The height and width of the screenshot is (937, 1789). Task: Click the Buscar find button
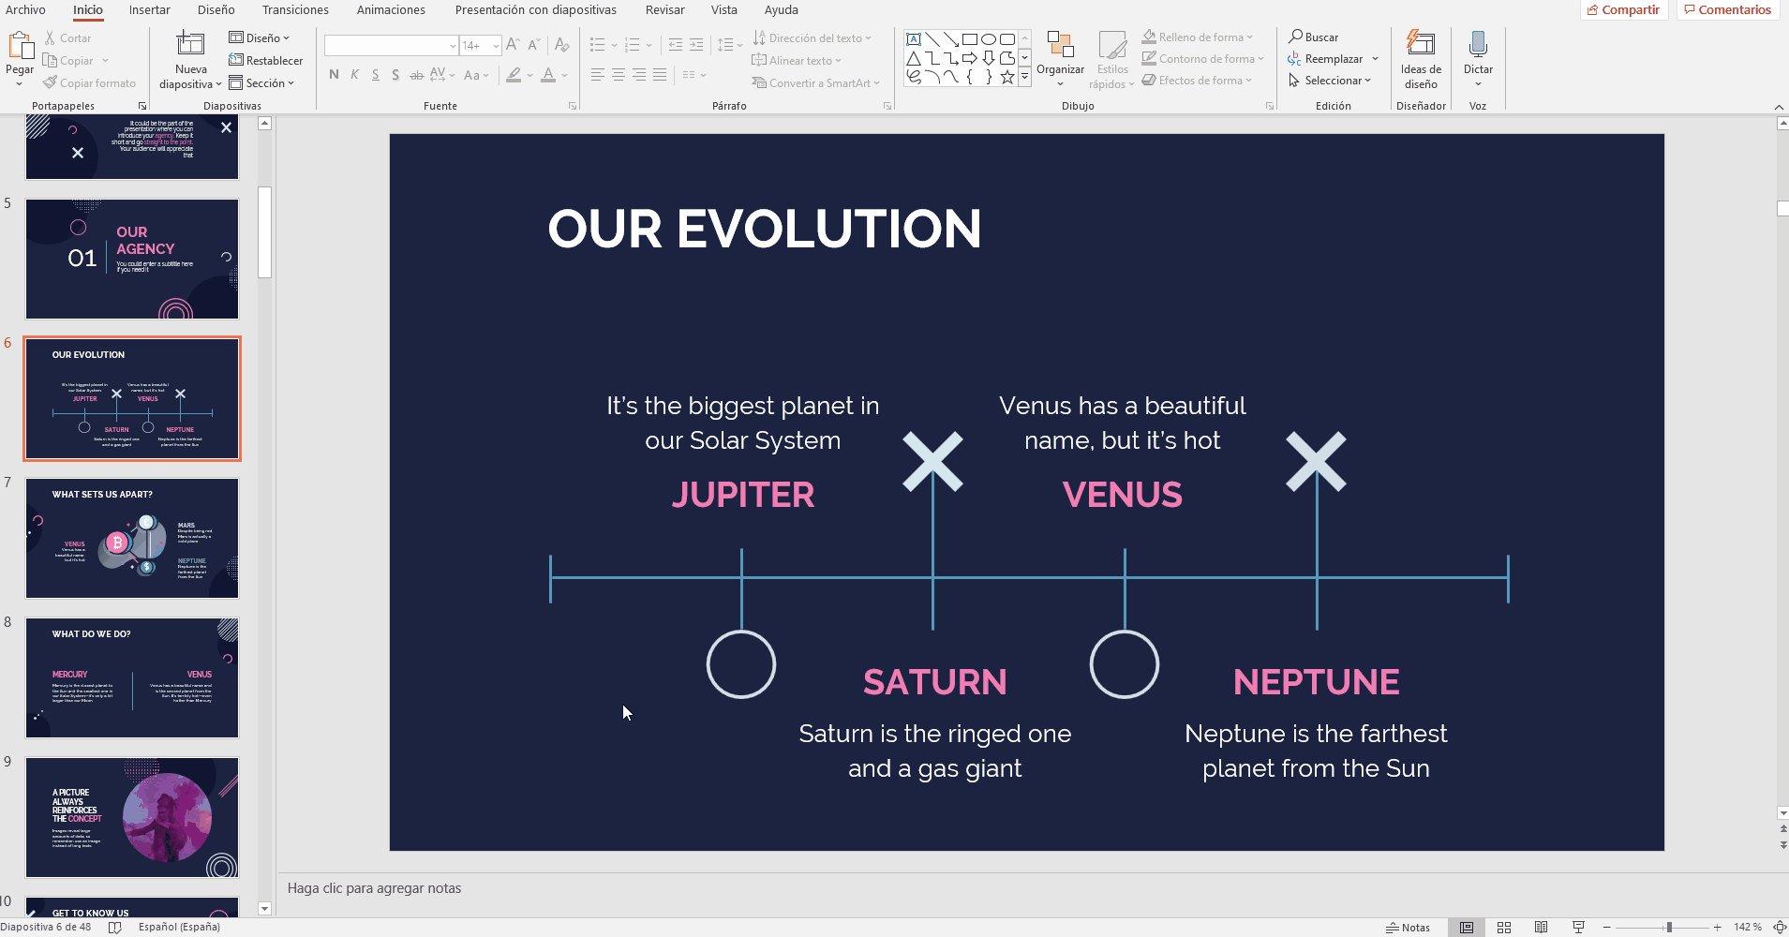(x=1314, y=37)
